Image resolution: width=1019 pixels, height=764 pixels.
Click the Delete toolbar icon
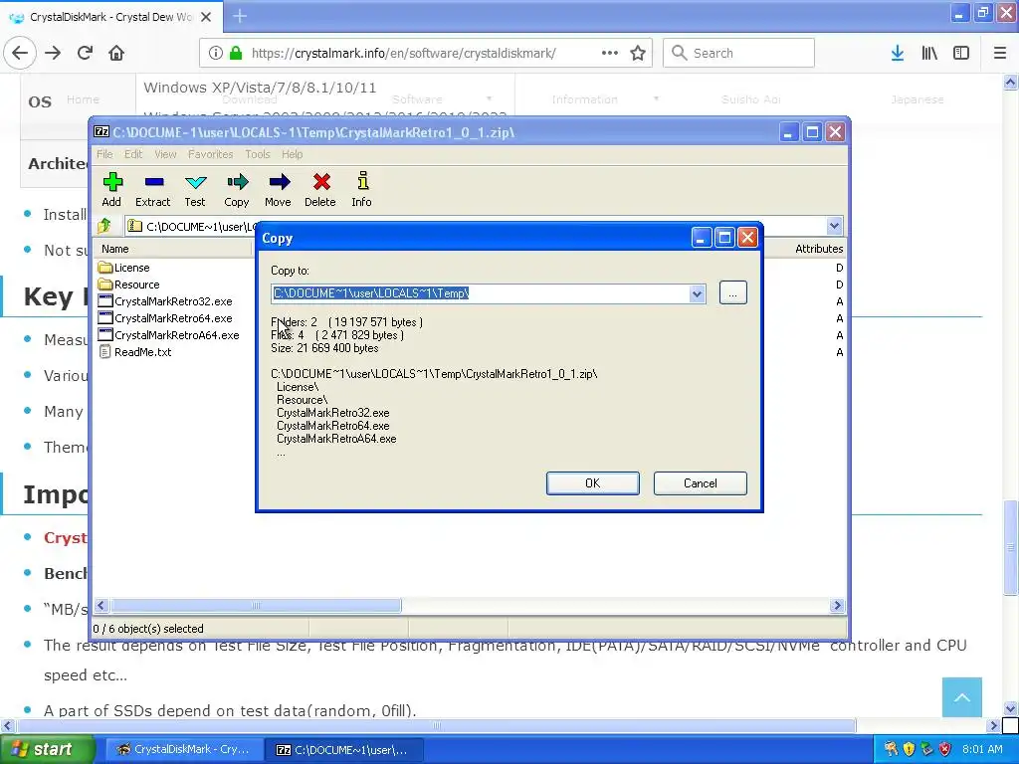(x=320, y=189)
